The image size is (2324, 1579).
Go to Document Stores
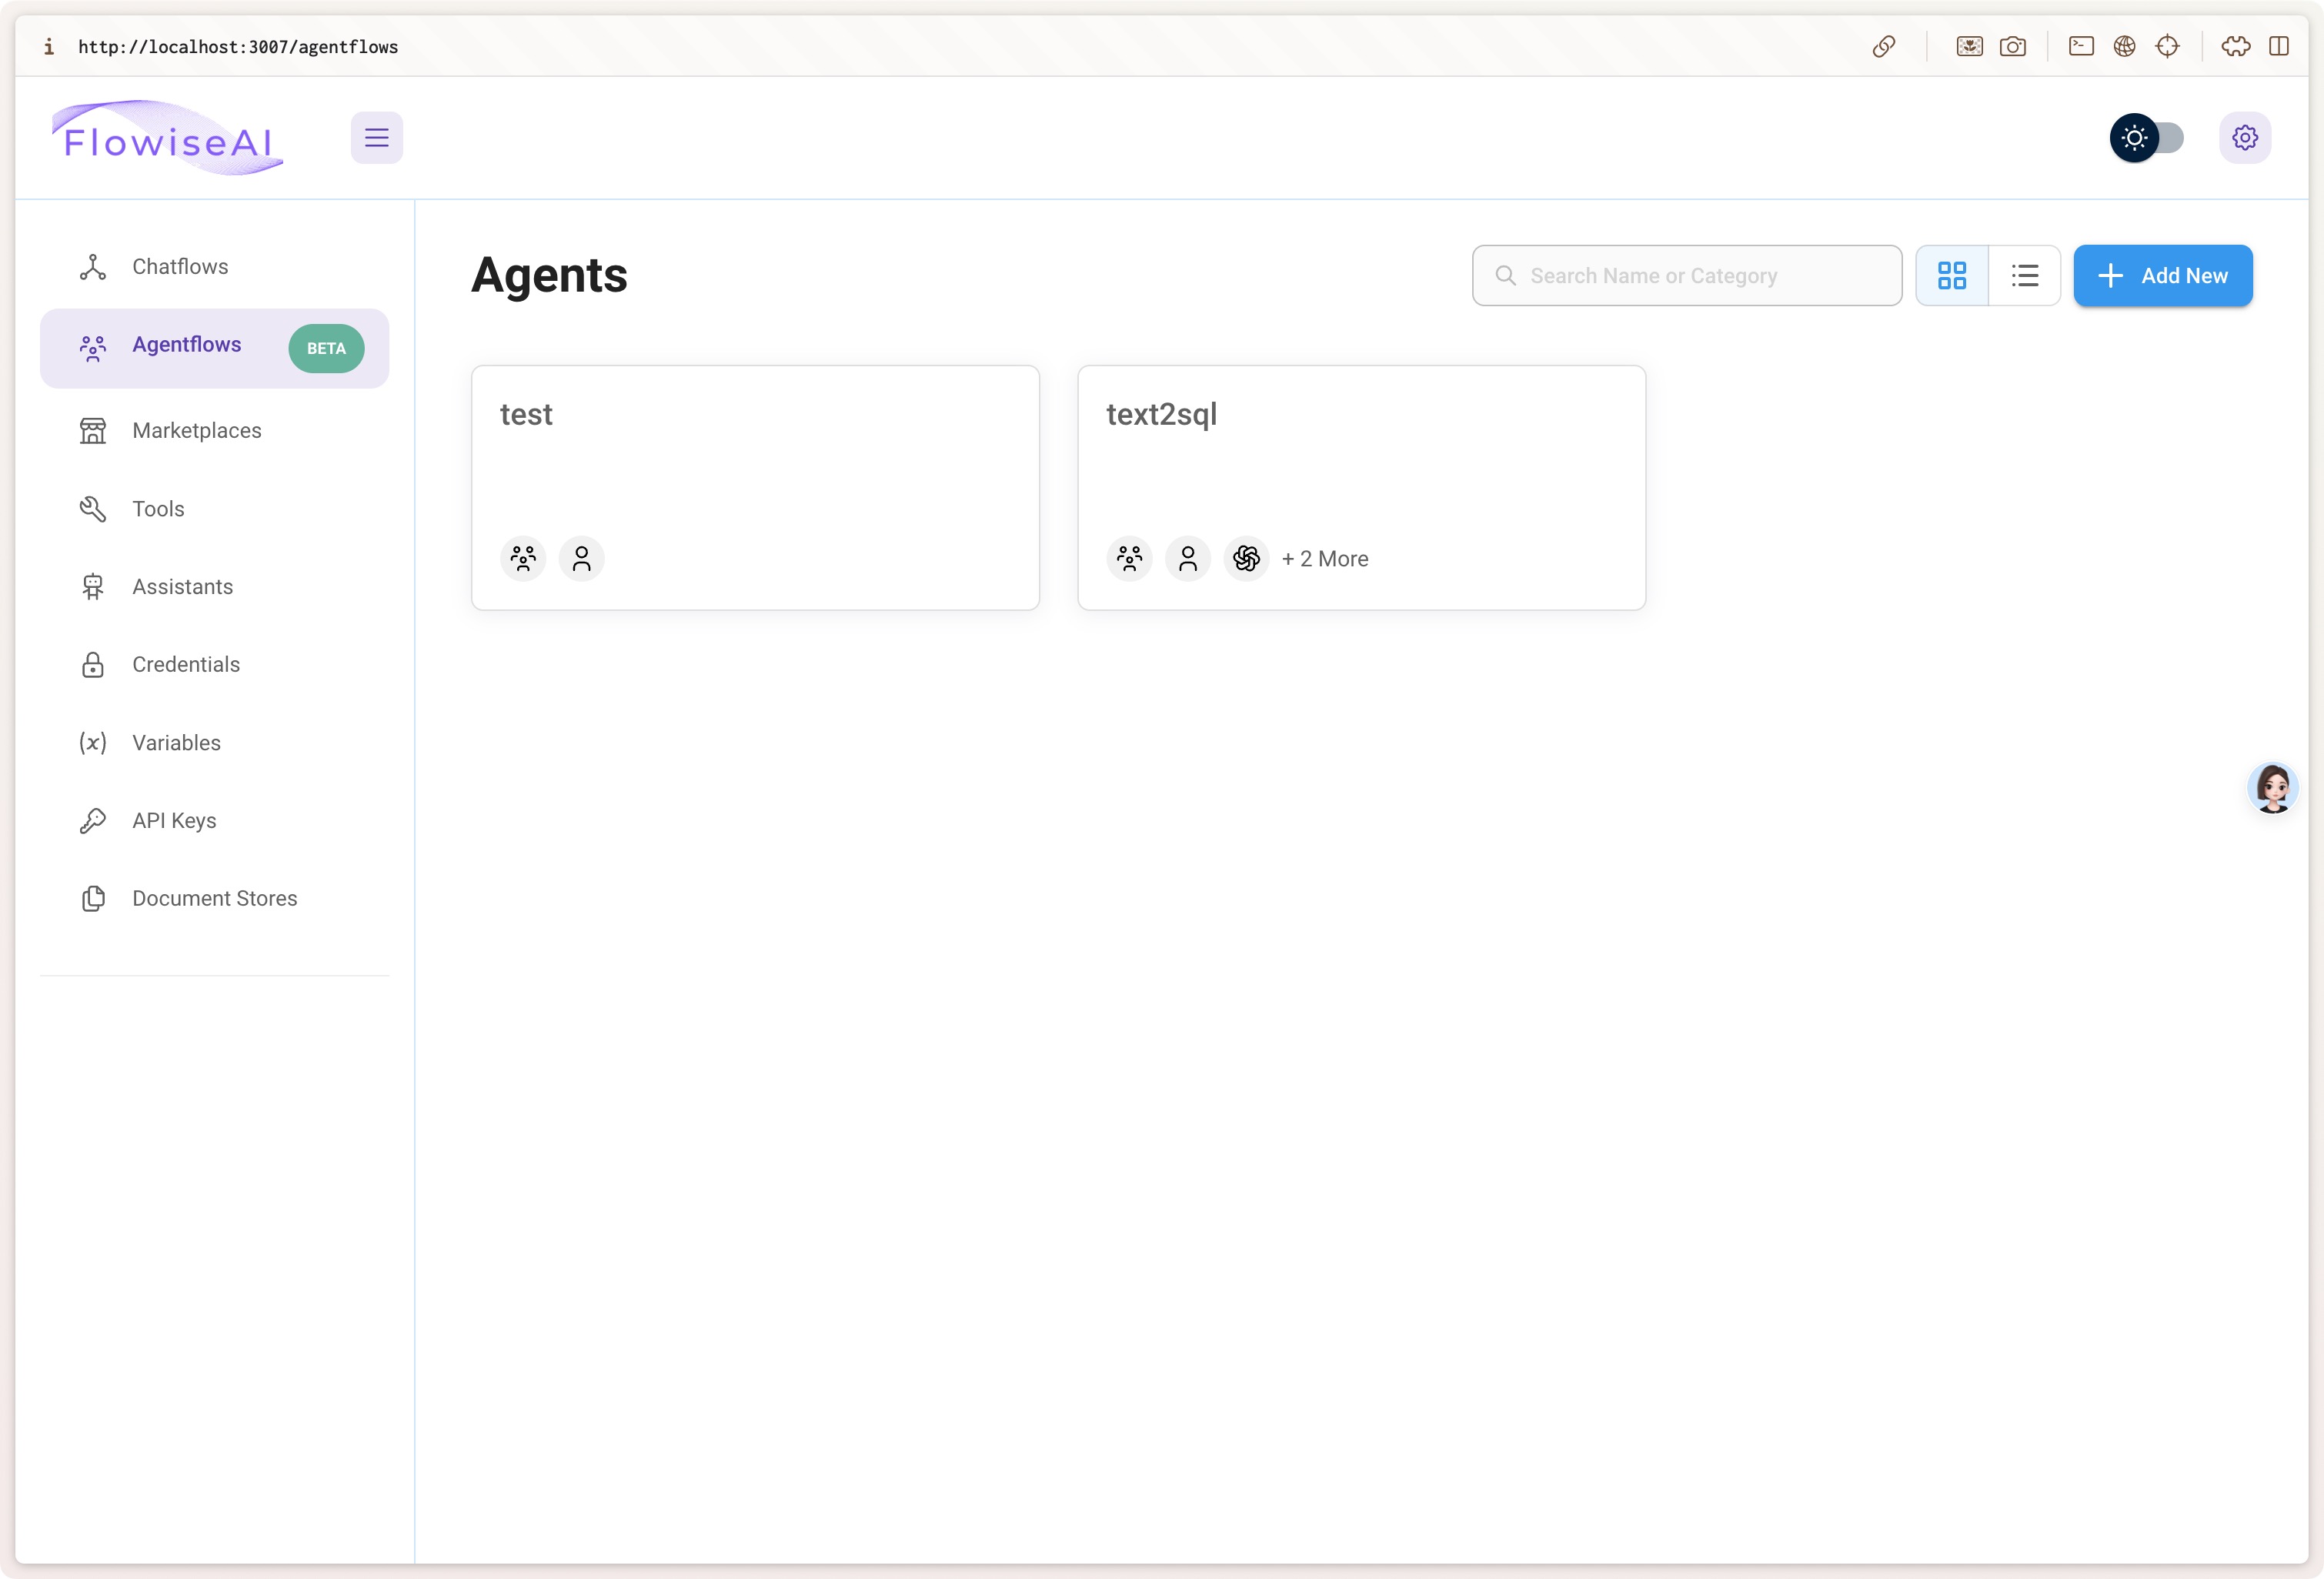point(214,899)
